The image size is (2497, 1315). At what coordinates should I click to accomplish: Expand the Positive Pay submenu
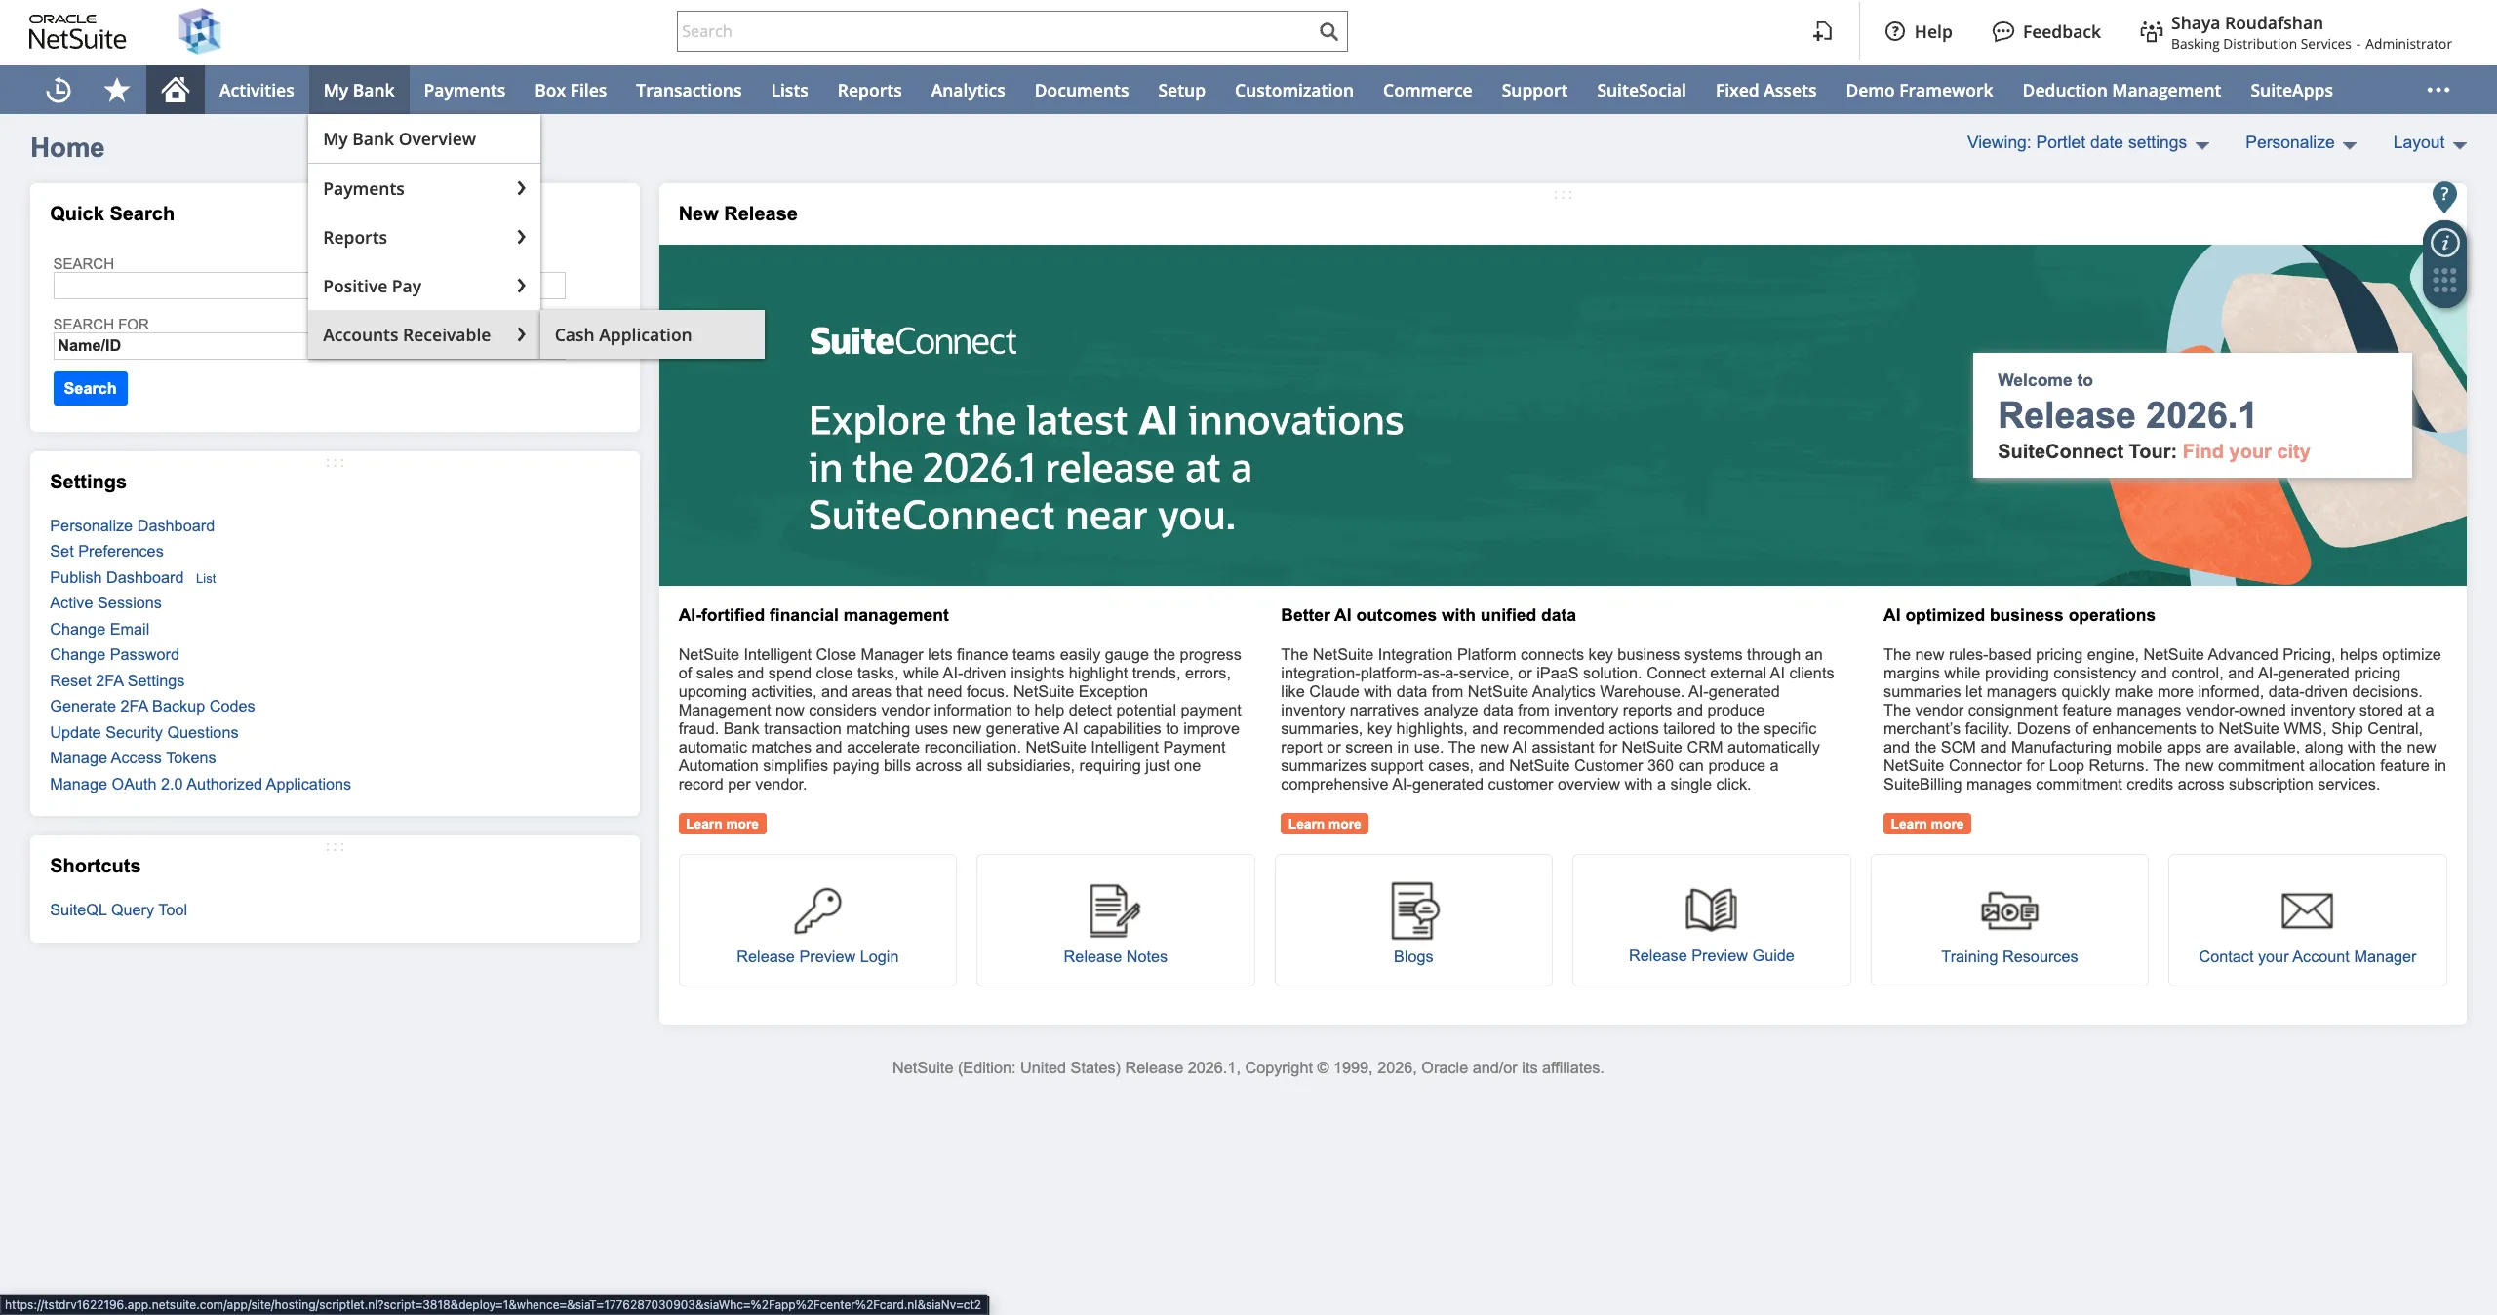click(424, 286)
